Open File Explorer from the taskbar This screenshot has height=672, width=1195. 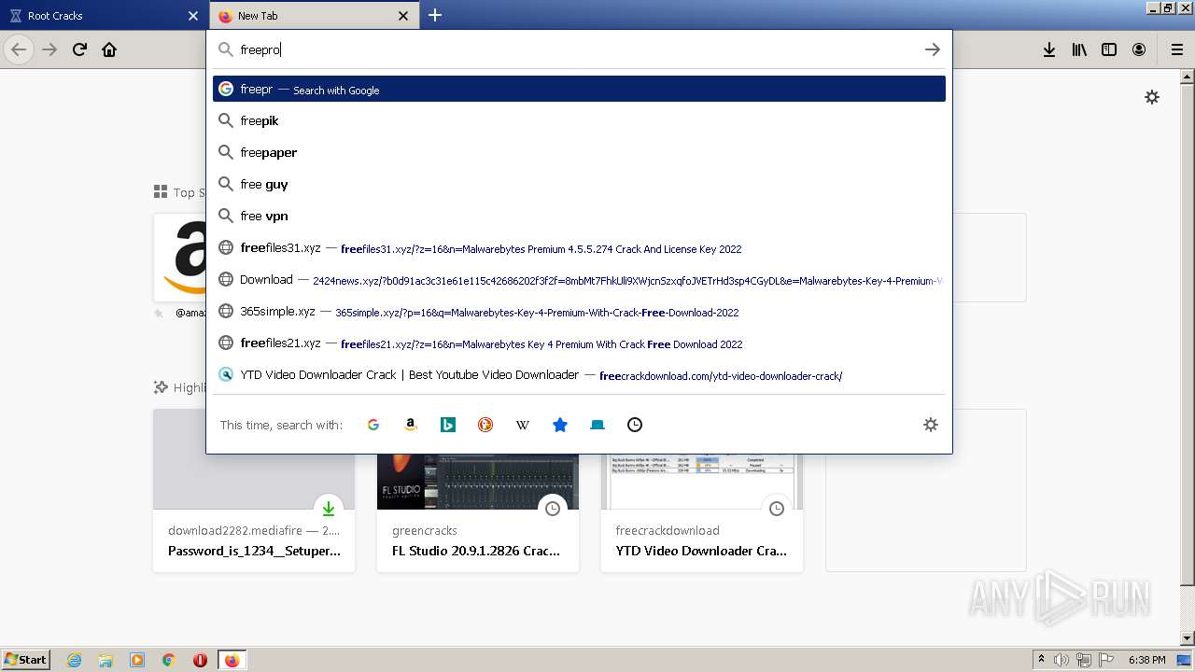[105, 660]
